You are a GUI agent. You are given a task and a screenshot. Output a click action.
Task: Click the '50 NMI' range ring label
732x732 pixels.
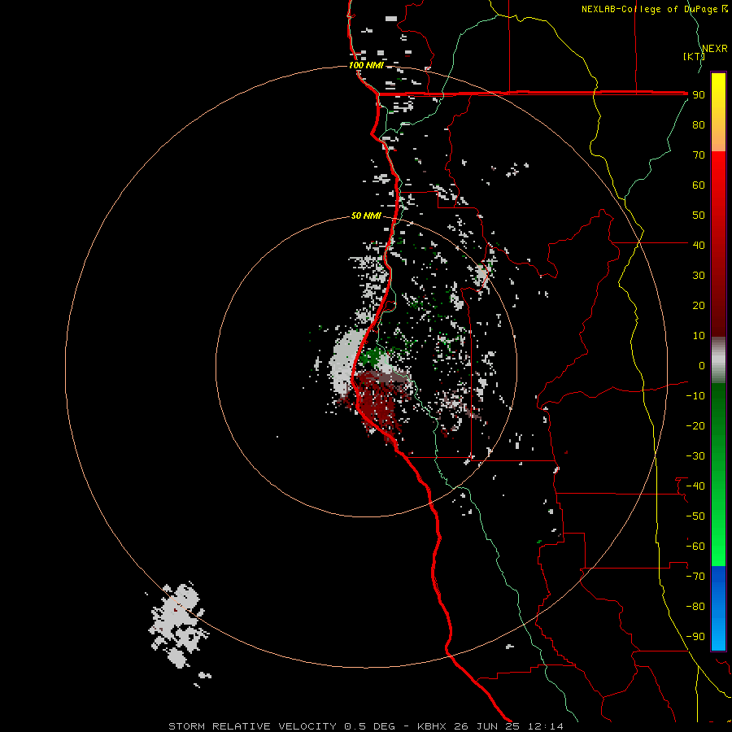(366, 216)
